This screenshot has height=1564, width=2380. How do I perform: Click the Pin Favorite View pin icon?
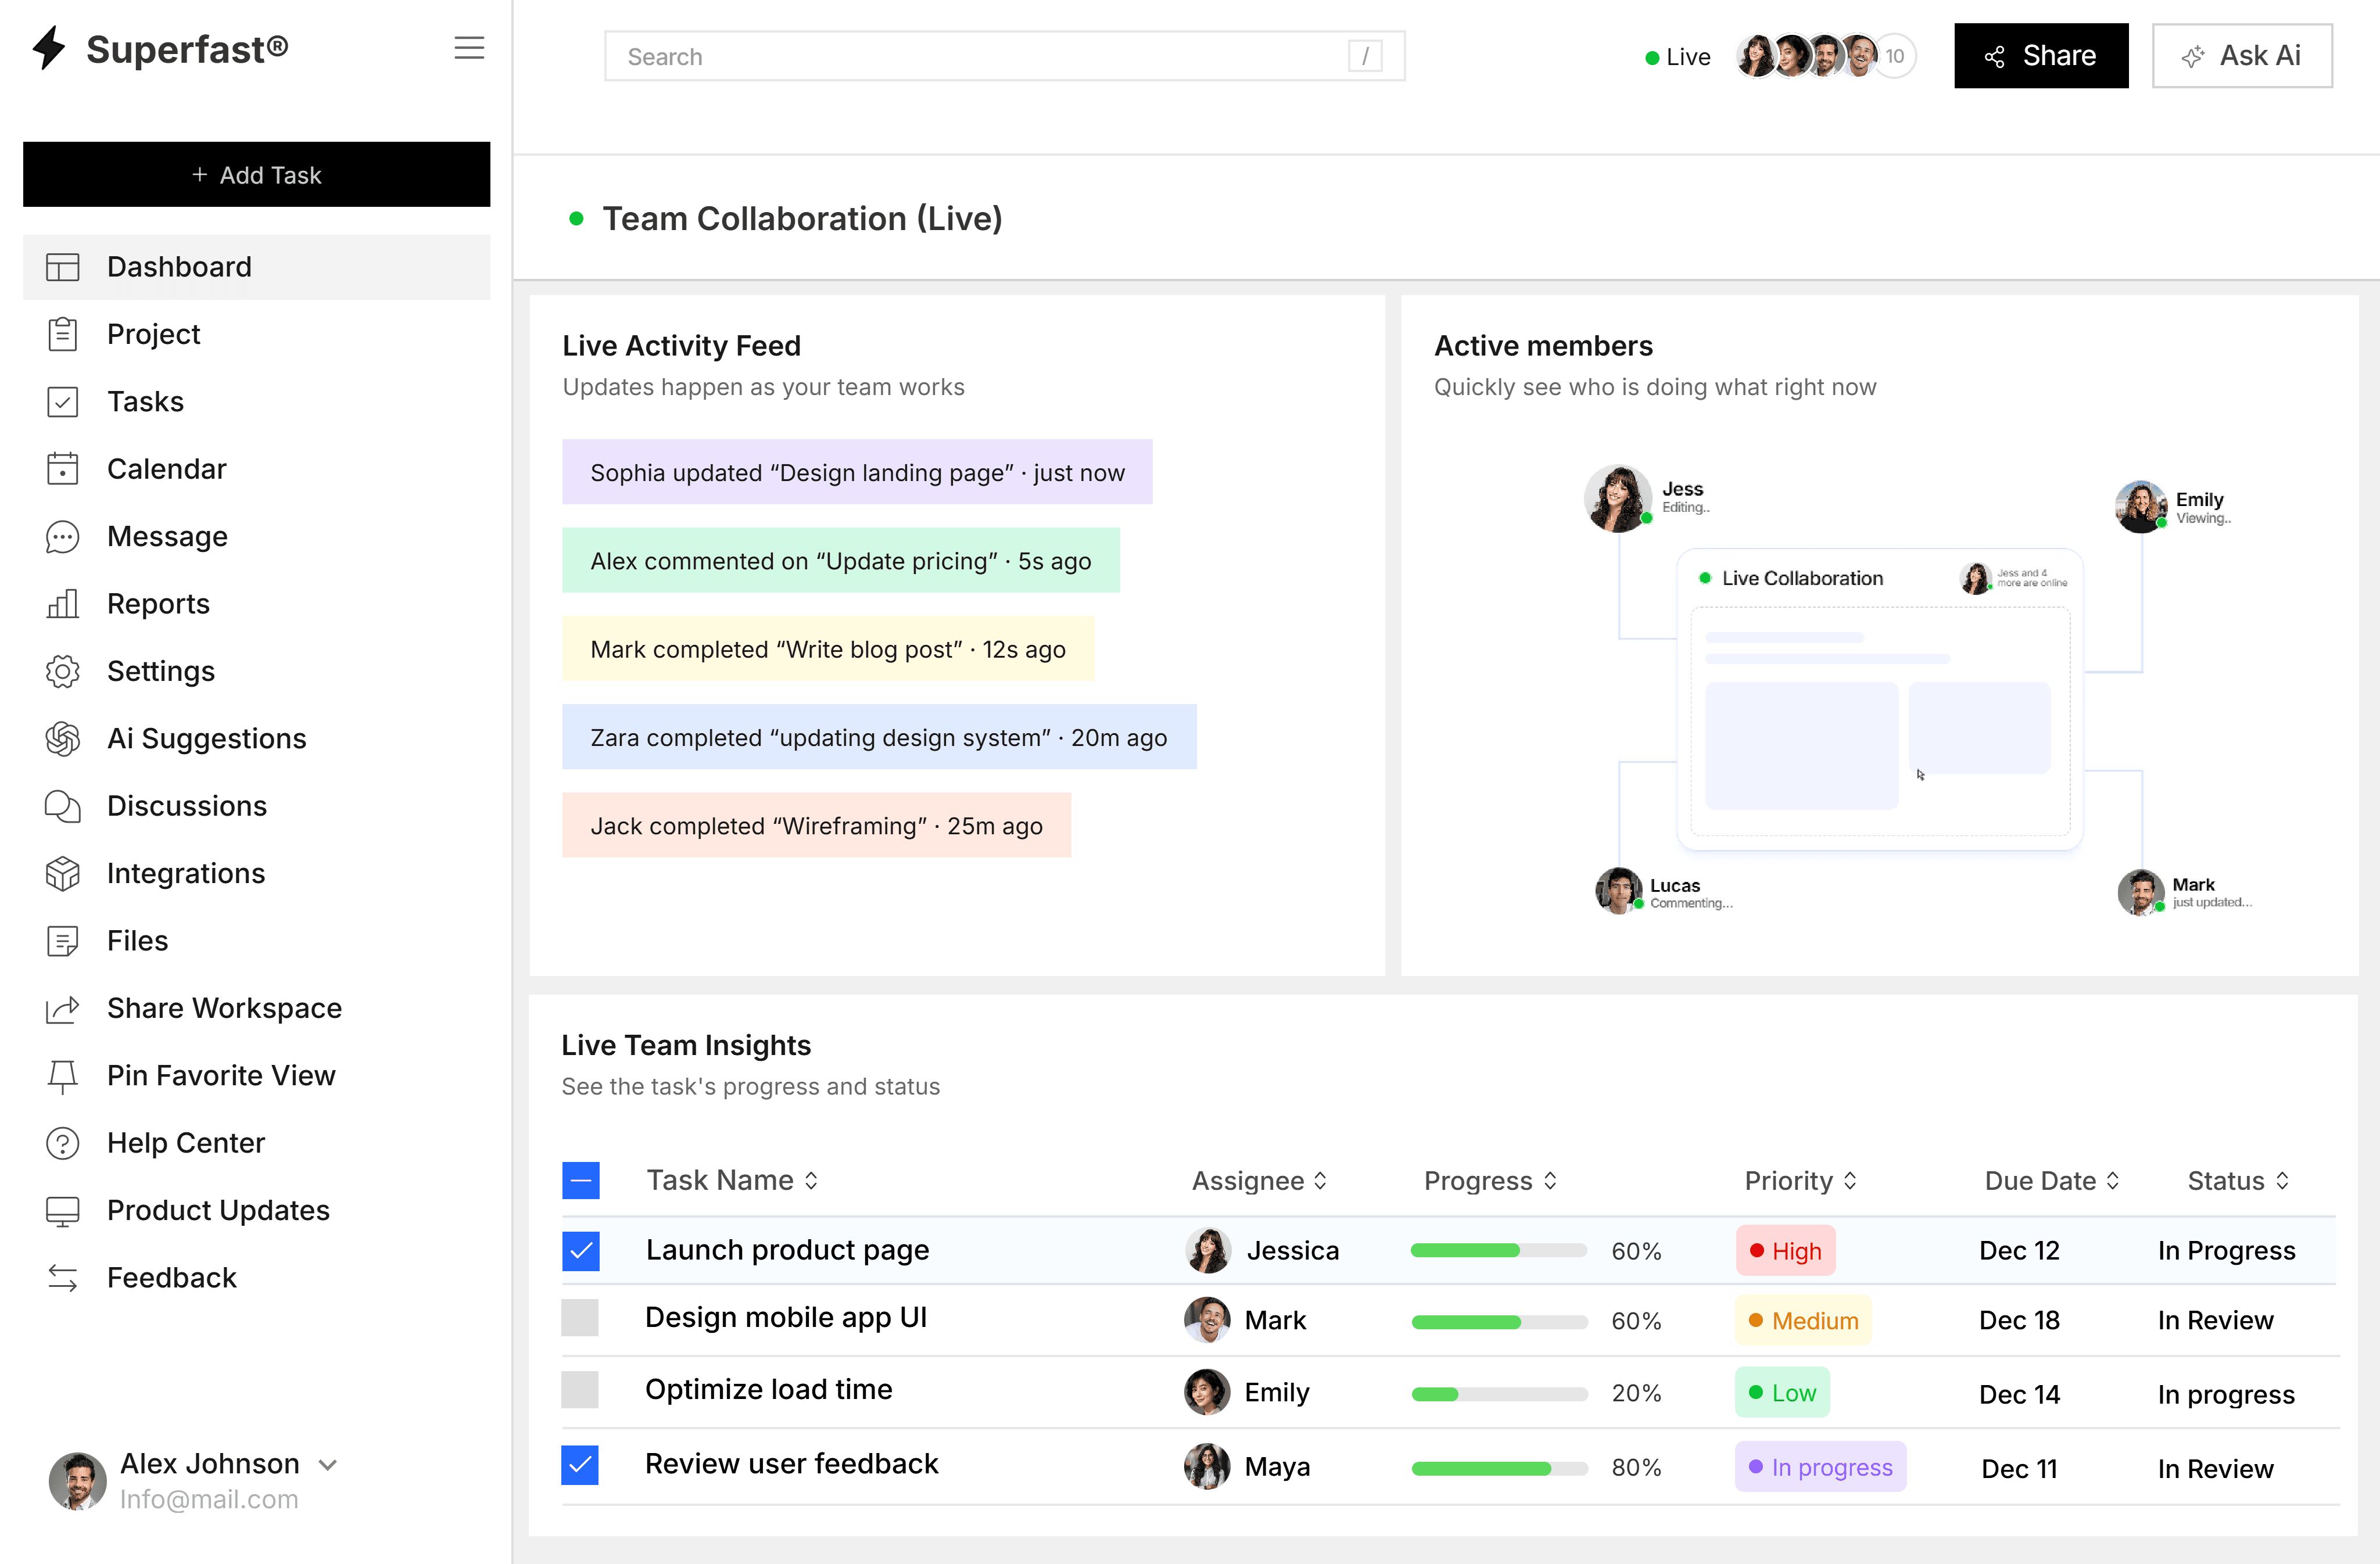(62, 1076)
